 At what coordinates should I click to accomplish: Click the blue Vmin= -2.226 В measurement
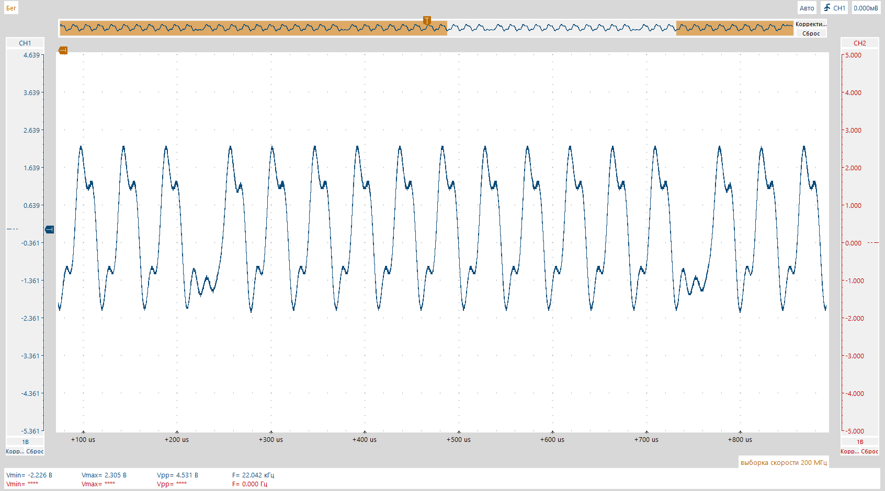(29, 475)
